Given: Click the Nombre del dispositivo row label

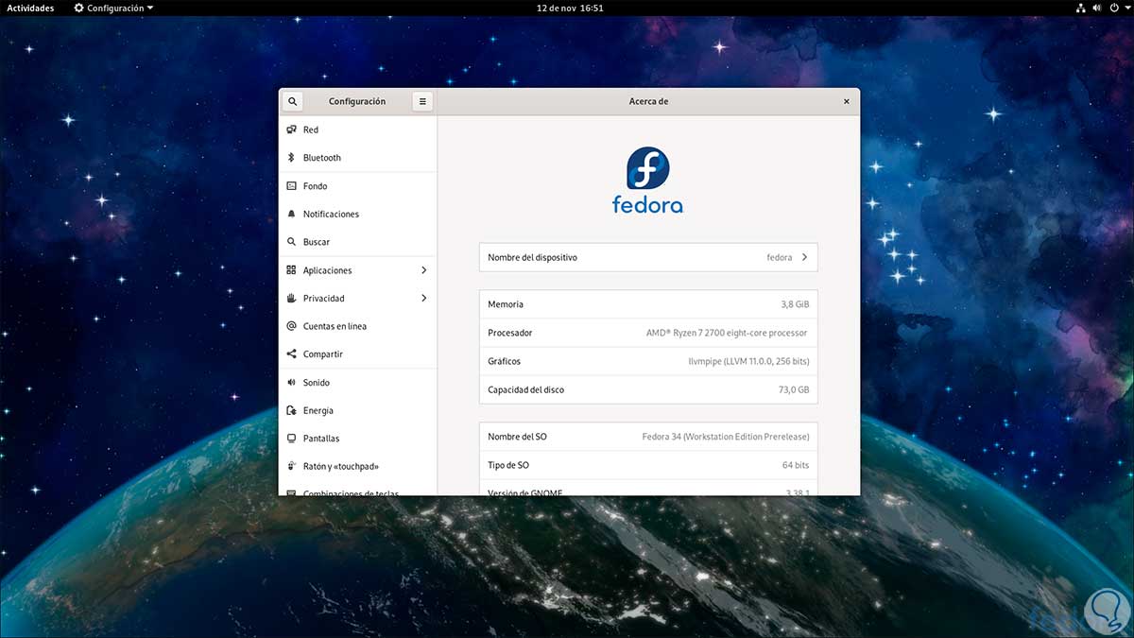Looking at the screenshot, I should 532,257.
